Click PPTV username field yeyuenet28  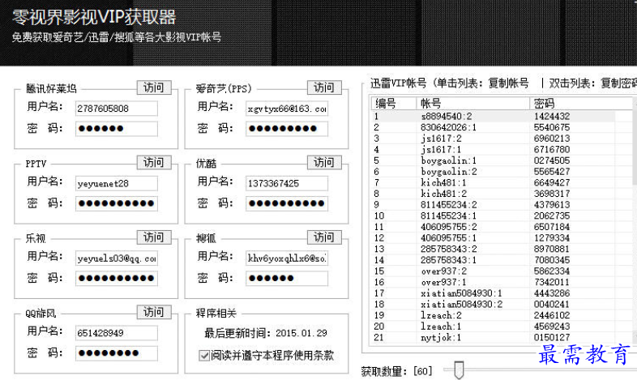(x=117, y=183)
